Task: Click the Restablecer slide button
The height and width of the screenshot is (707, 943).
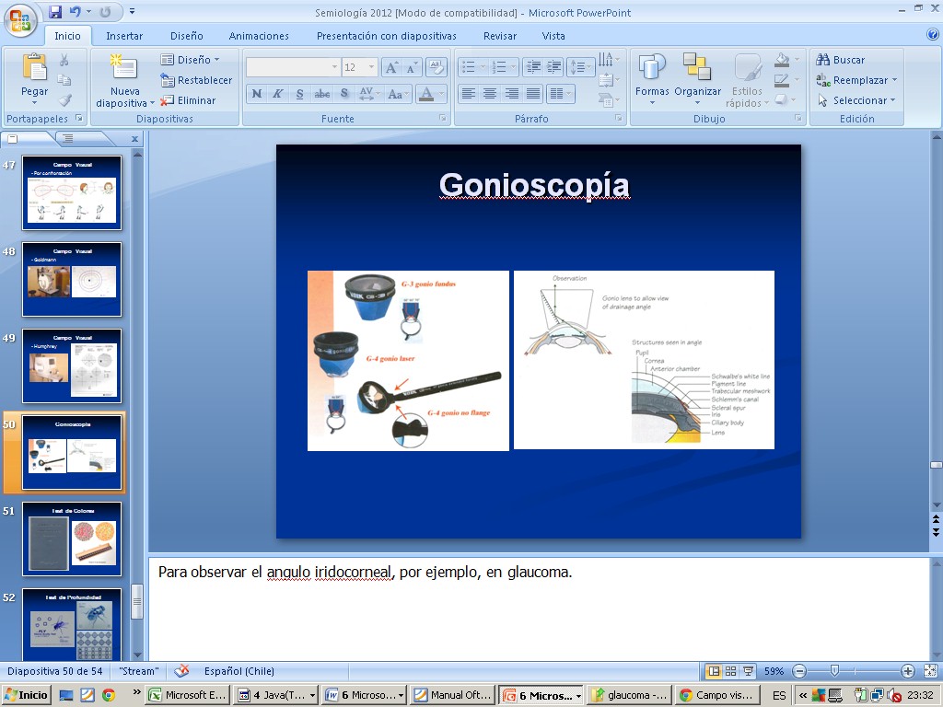Action: 195,80
